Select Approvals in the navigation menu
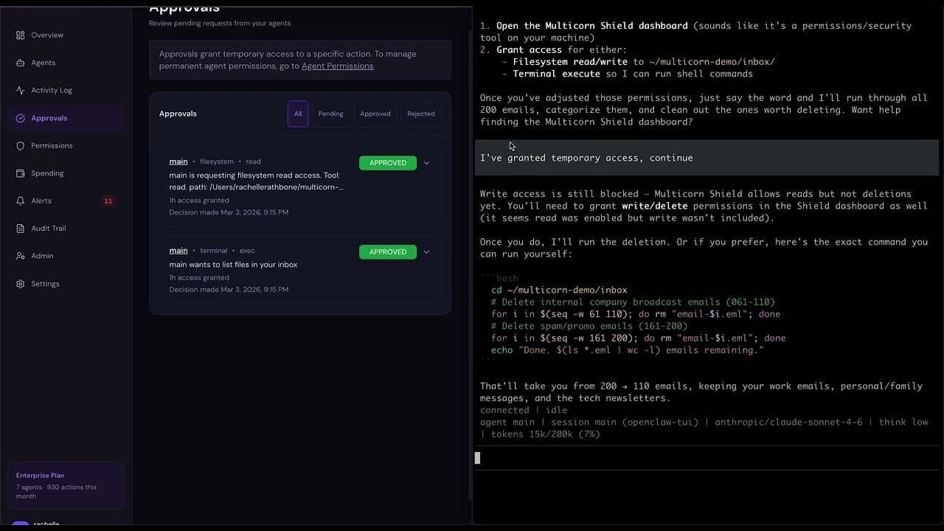This screenshot has height=531, width=944. tap(49, 117)
